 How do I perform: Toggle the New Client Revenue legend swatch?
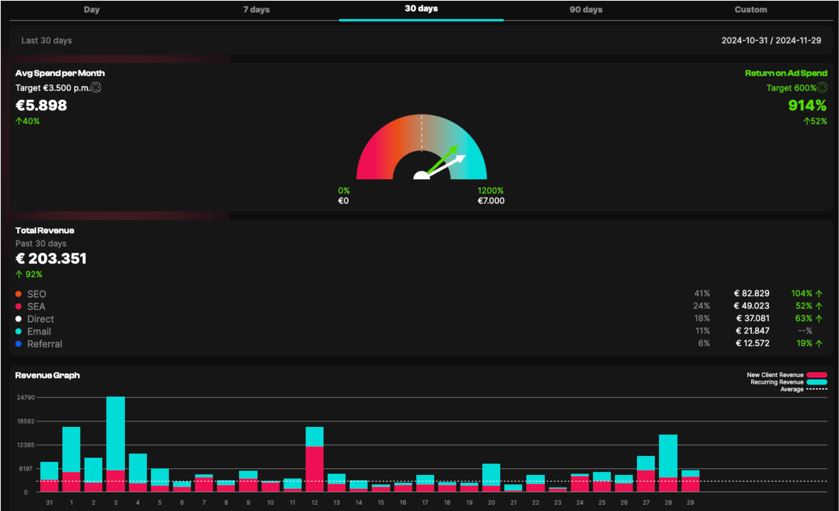(x=817, y=375)
